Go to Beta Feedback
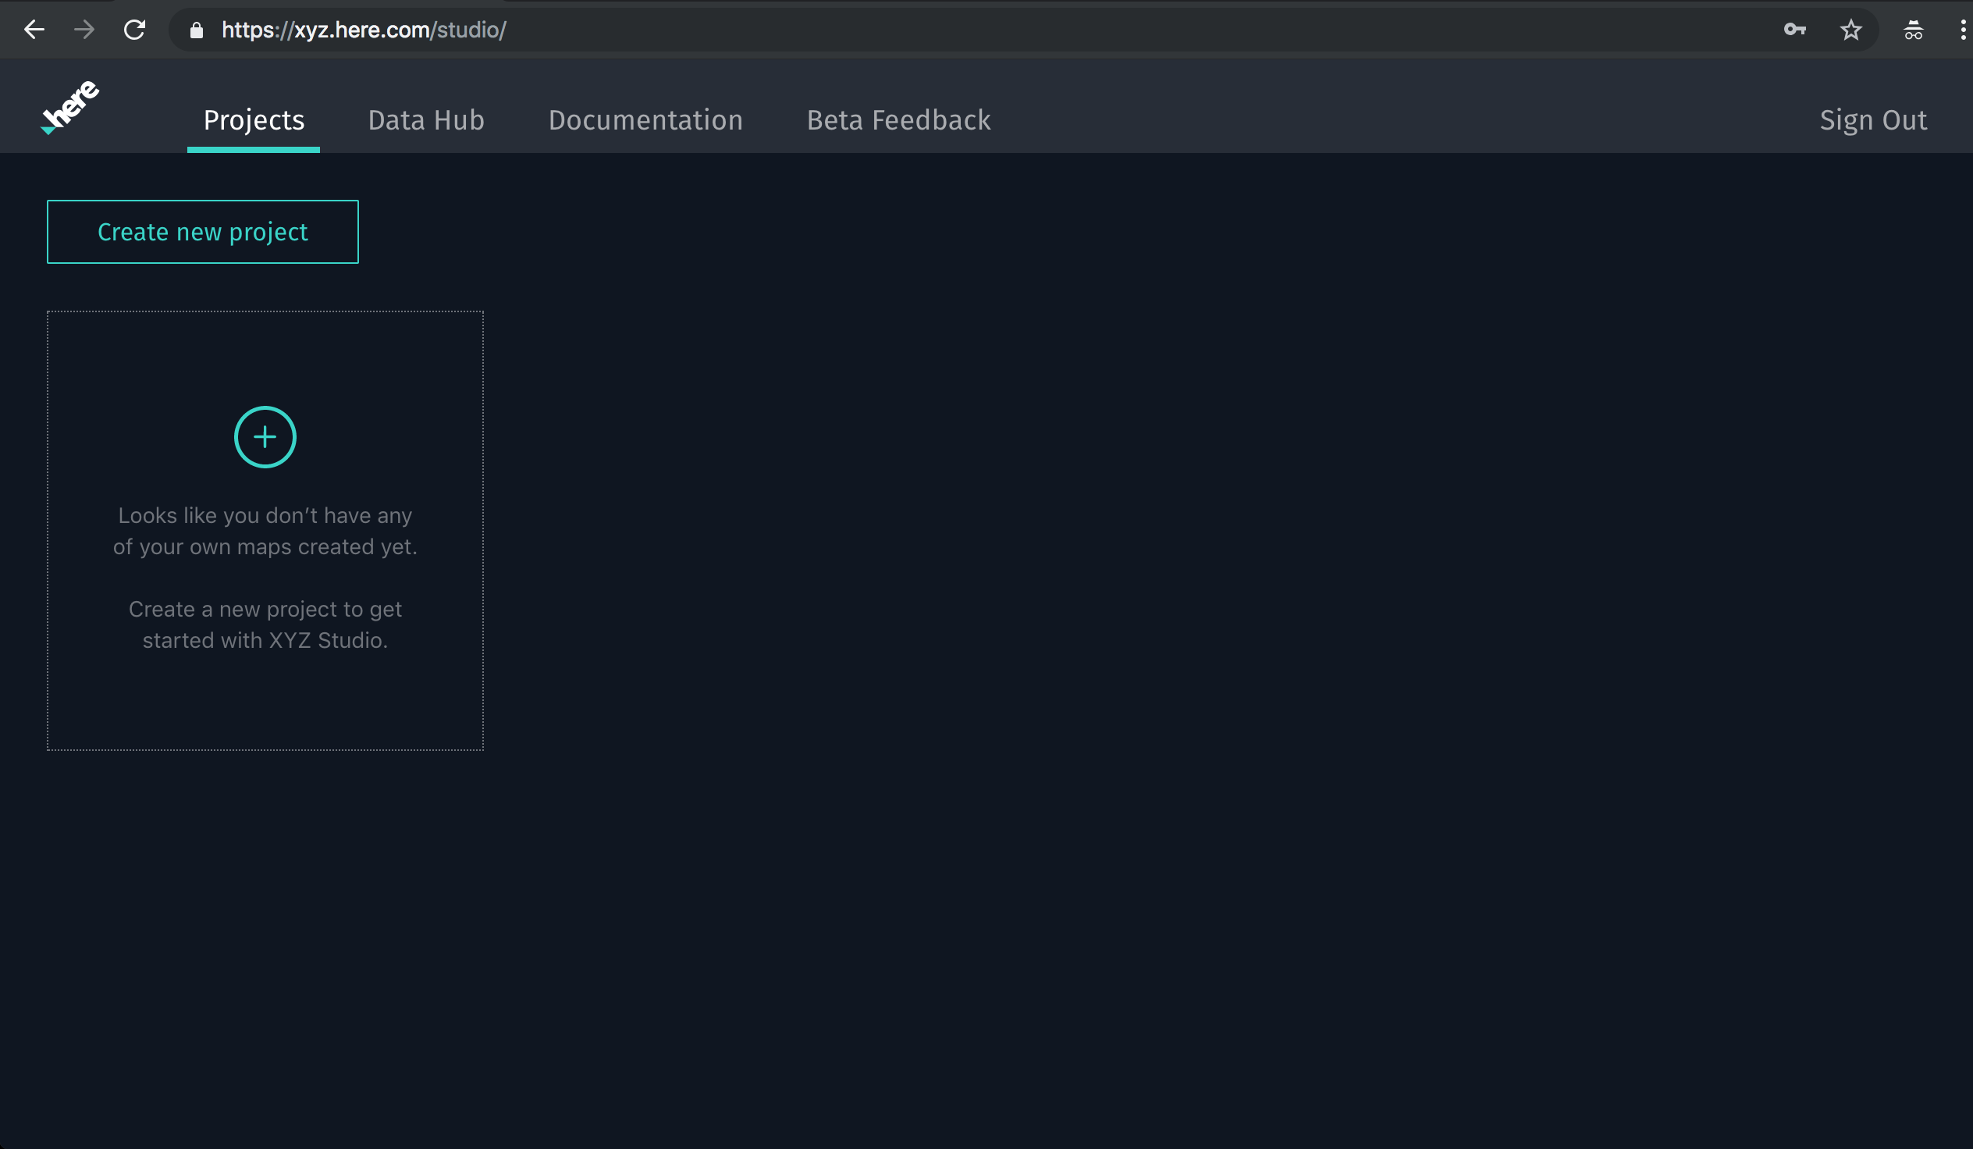This screenshot has width=1973, height=1149. click(898, 120)
